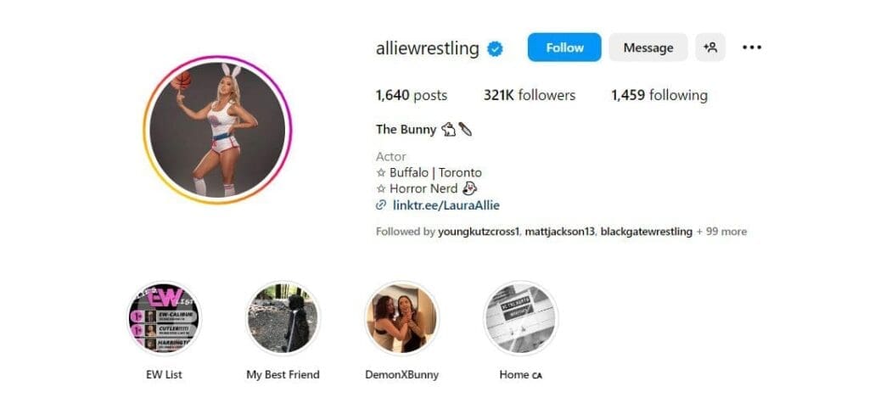This screenshot has height=420, width=869.
Task: Visit youngkutzcross1 mutual follower profile
Action: pos(479,231)
